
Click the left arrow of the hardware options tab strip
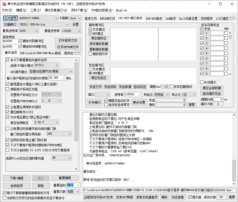point(75,53)
